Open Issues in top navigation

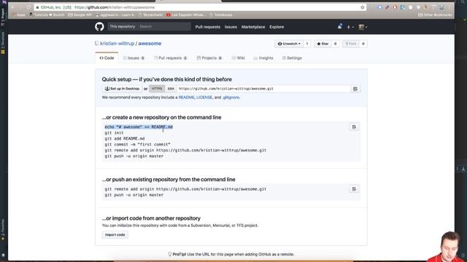(231, 27)
